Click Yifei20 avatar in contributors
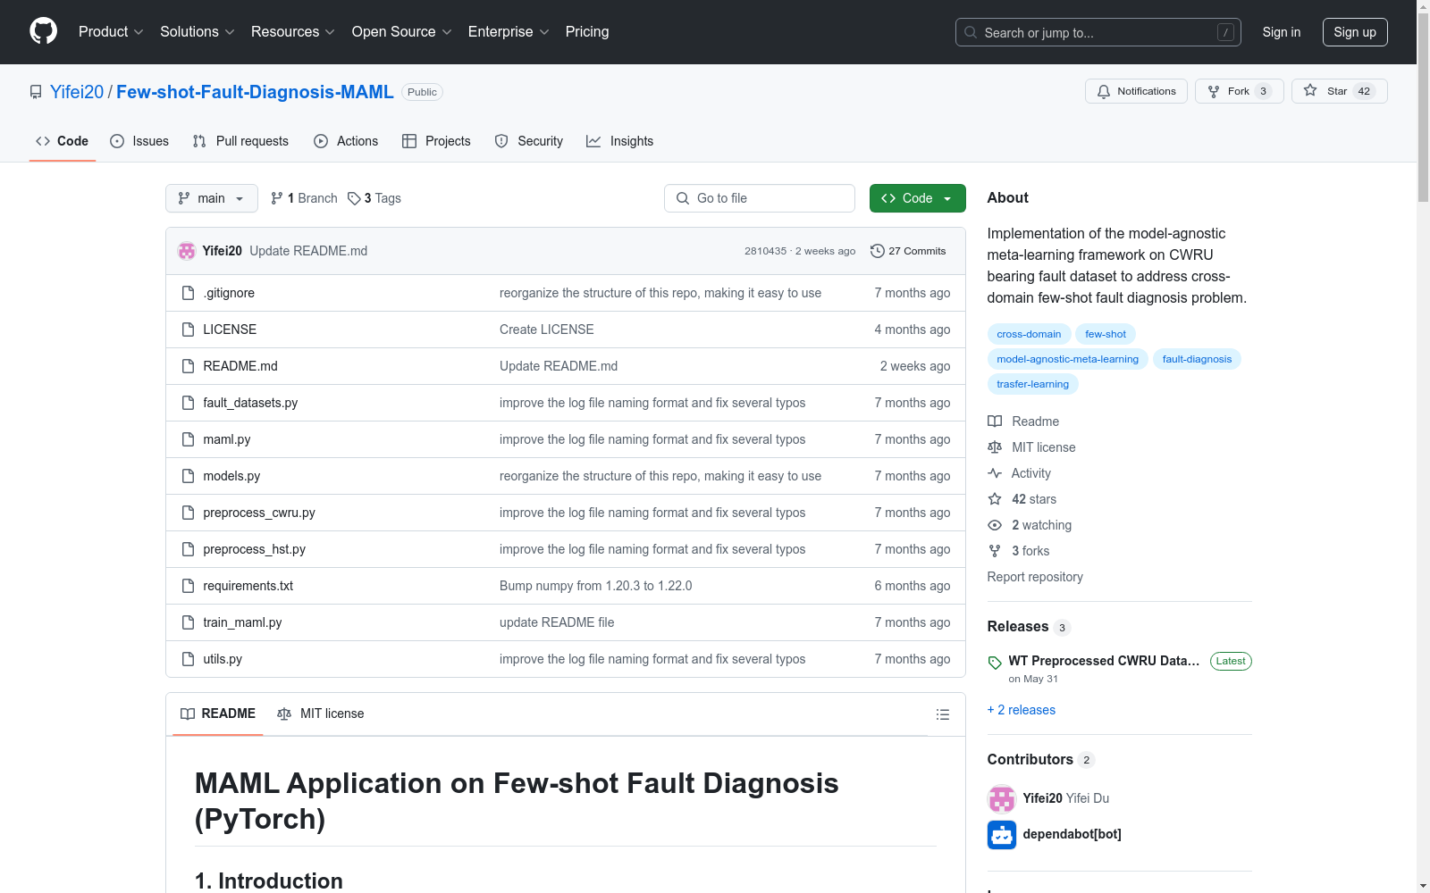 coord(1001,798)
